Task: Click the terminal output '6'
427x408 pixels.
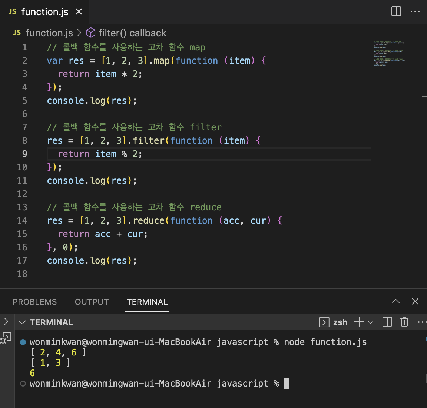Action: [x=32, y=373]
